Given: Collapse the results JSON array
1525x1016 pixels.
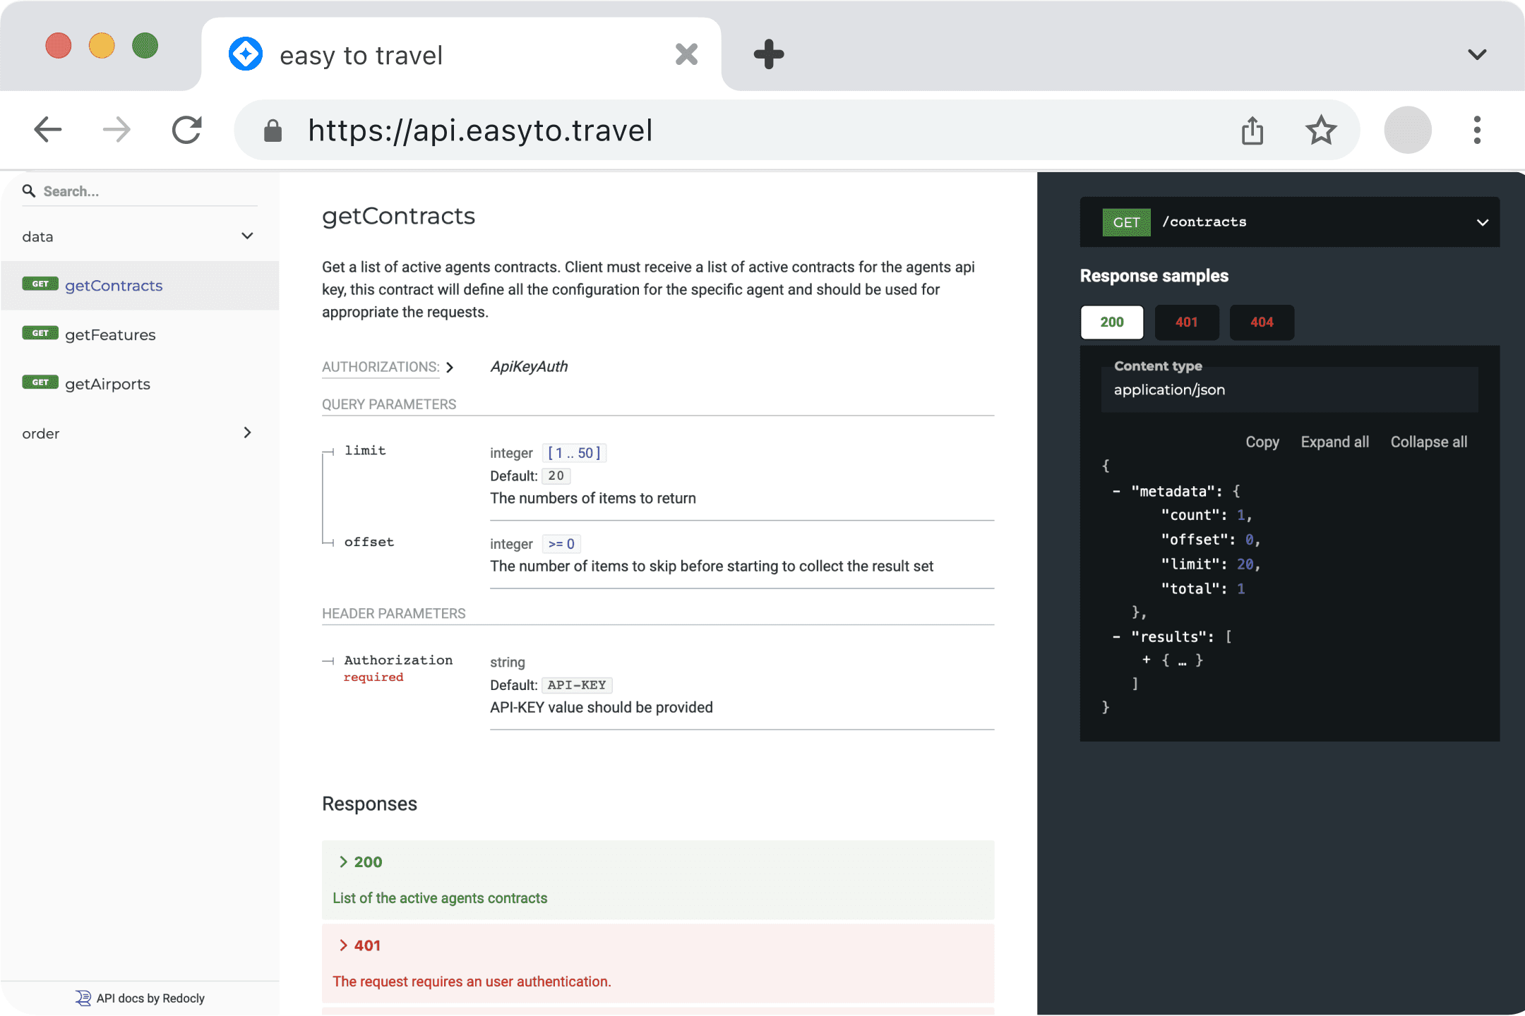Looking at the screenshot, I should (x=1116, y=637).
